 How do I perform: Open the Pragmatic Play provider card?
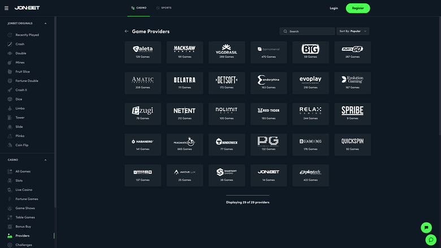[x=184, y=145]
